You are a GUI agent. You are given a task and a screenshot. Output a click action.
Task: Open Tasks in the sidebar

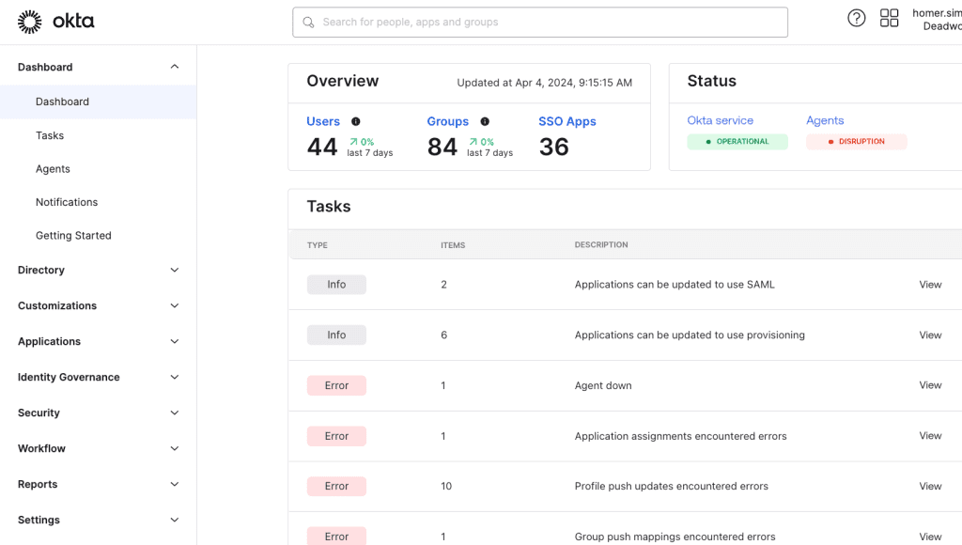(x=50, y=135)
